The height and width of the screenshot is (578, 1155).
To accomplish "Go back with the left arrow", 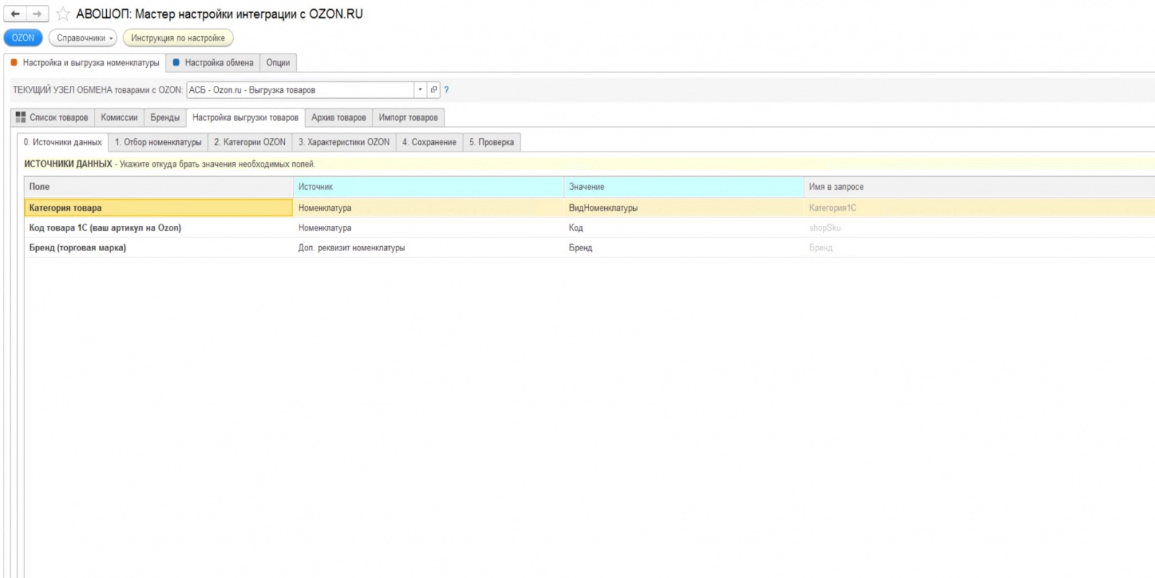I will click(x=15, y=14).
